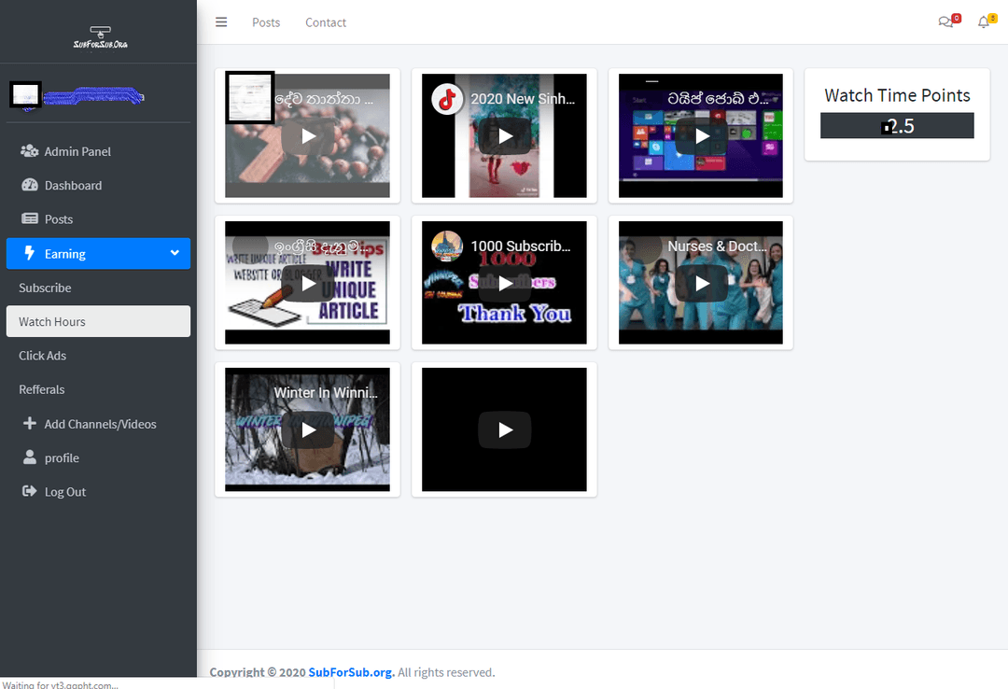
Task: Click the sidebar user profile picture
Action: 26,95
